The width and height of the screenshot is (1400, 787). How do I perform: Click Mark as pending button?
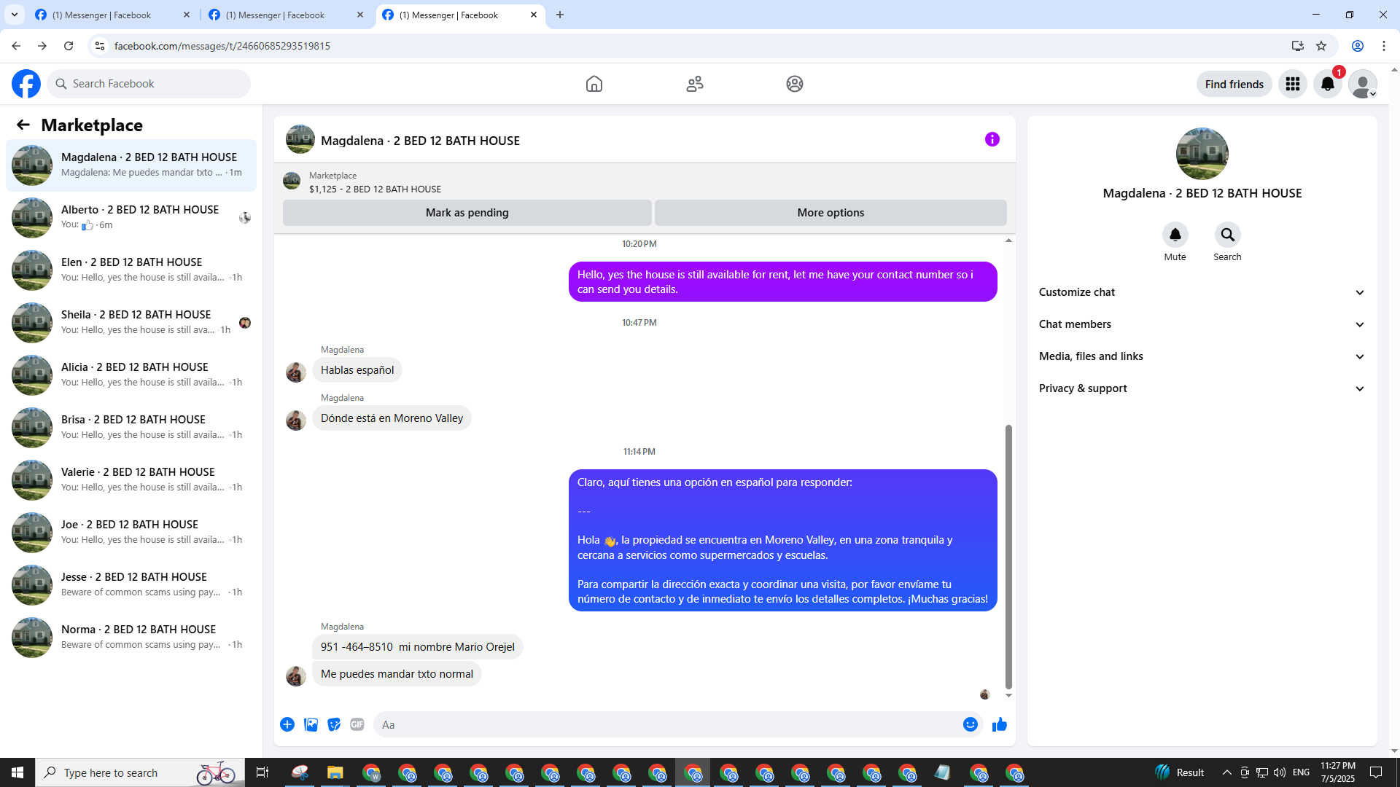[x=467, y=213]
